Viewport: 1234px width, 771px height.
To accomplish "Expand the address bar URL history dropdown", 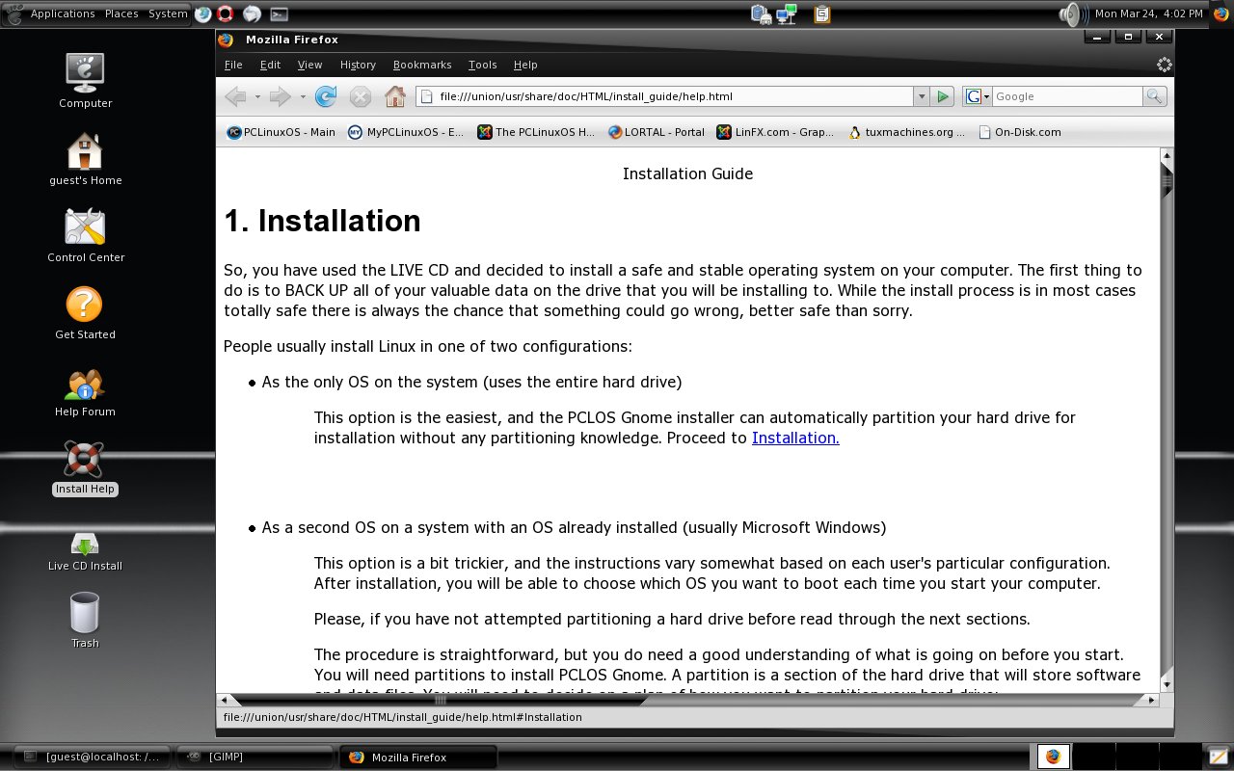I will coord(922,96).
